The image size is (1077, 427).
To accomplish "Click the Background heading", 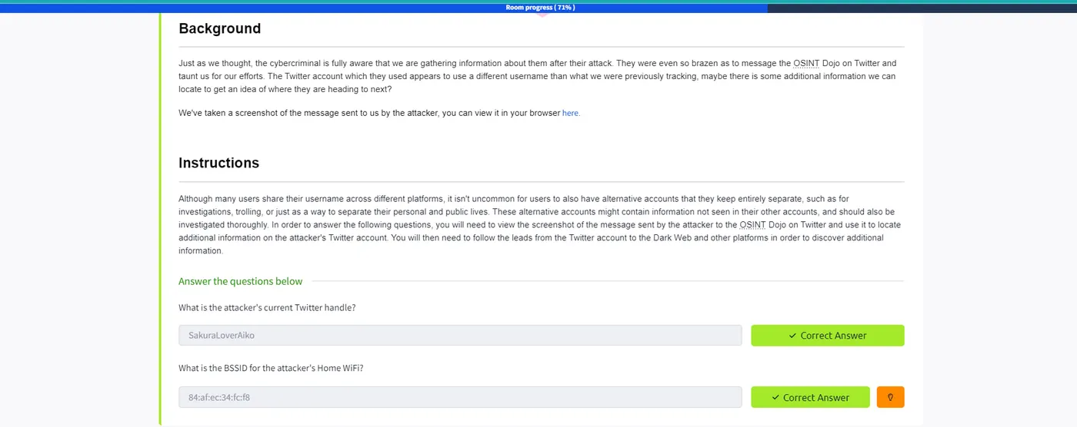I will [220, 29].
